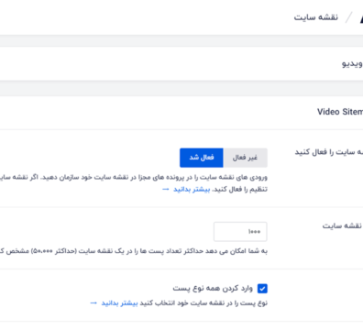
Task: Click the text نوع پست را در نقشه سایت خود انتخاب کنید
Action: 203,303
